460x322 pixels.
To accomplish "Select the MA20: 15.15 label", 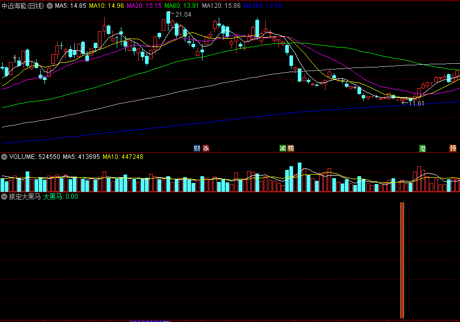I will (x=144, y=6).
